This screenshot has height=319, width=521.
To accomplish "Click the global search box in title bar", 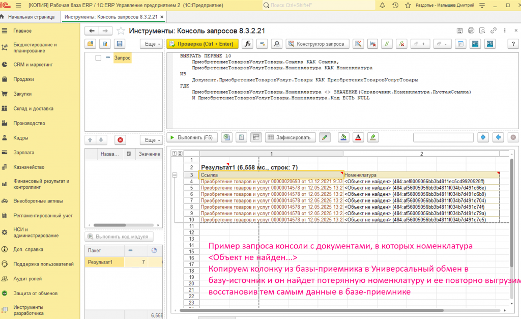I will coord(319,5).
